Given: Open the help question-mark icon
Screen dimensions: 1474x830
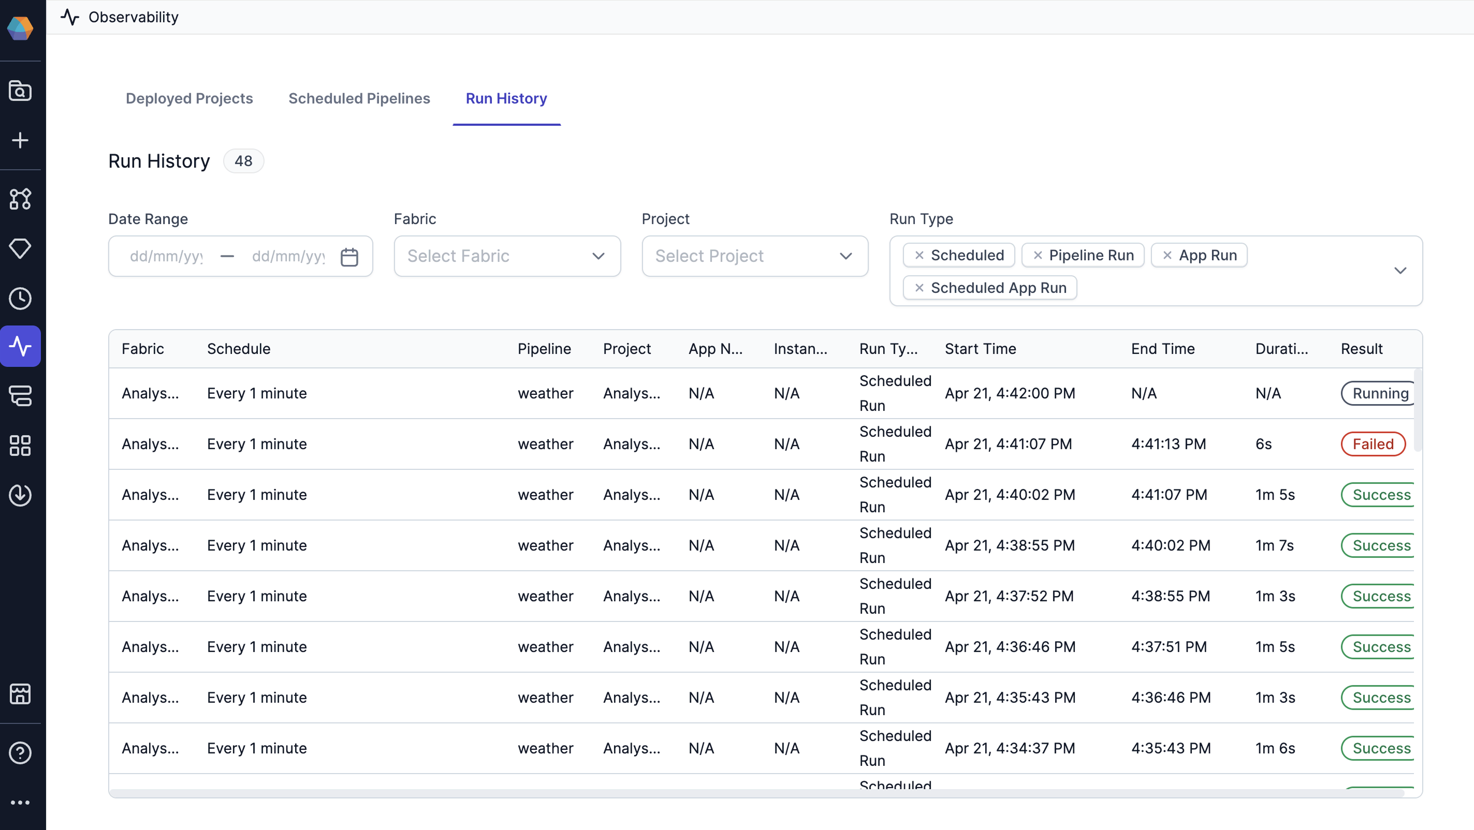Looking at the screenshot, I should [x=20, y=753].
